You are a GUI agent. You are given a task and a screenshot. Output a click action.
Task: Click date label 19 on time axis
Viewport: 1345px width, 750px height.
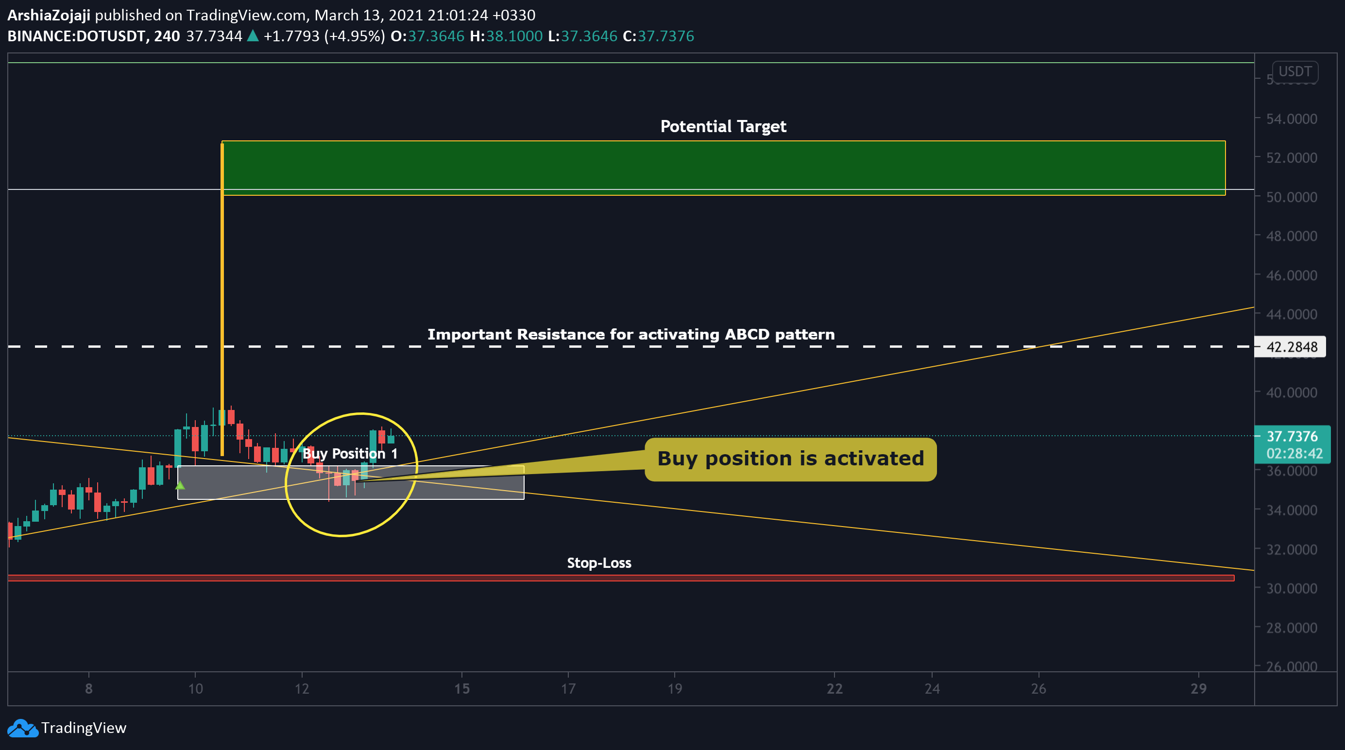(x=675, y=689)
